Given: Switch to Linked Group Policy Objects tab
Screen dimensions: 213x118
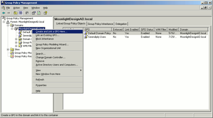Looking at the screenshot, I should pos(71,24).
